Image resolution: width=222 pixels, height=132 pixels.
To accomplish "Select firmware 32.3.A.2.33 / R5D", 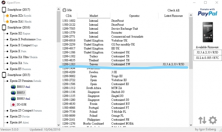I will tap(207, 52).
